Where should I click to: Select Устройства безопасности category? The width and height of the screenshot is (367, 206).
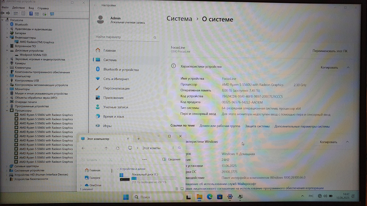[31, 179]
